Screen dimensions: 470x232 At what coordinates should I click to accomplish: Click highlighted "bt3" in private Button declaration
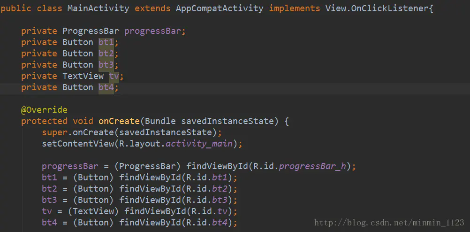(106, 65)
